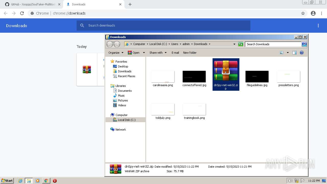The width and height of the screenshot is (327, 184).
Task: Select Computer in navigation pane
Action: point(121,115)
